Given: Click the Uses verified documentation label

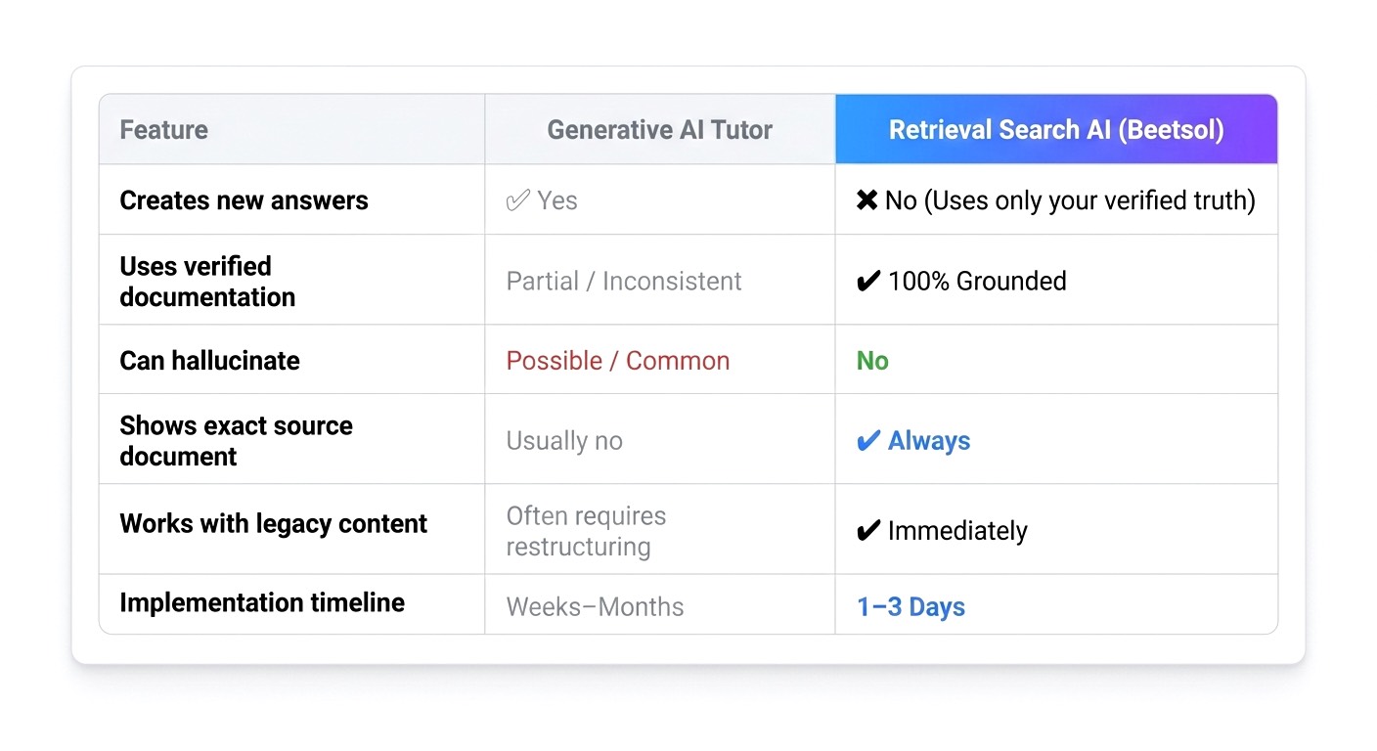Looking at the screenshot, I should click(207, 282).
